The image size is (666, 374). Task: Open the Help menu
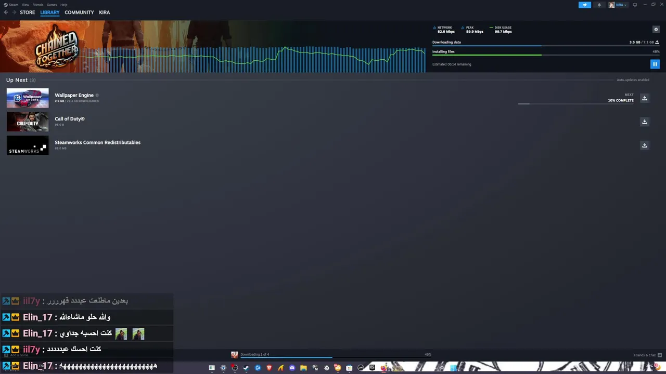63,5
